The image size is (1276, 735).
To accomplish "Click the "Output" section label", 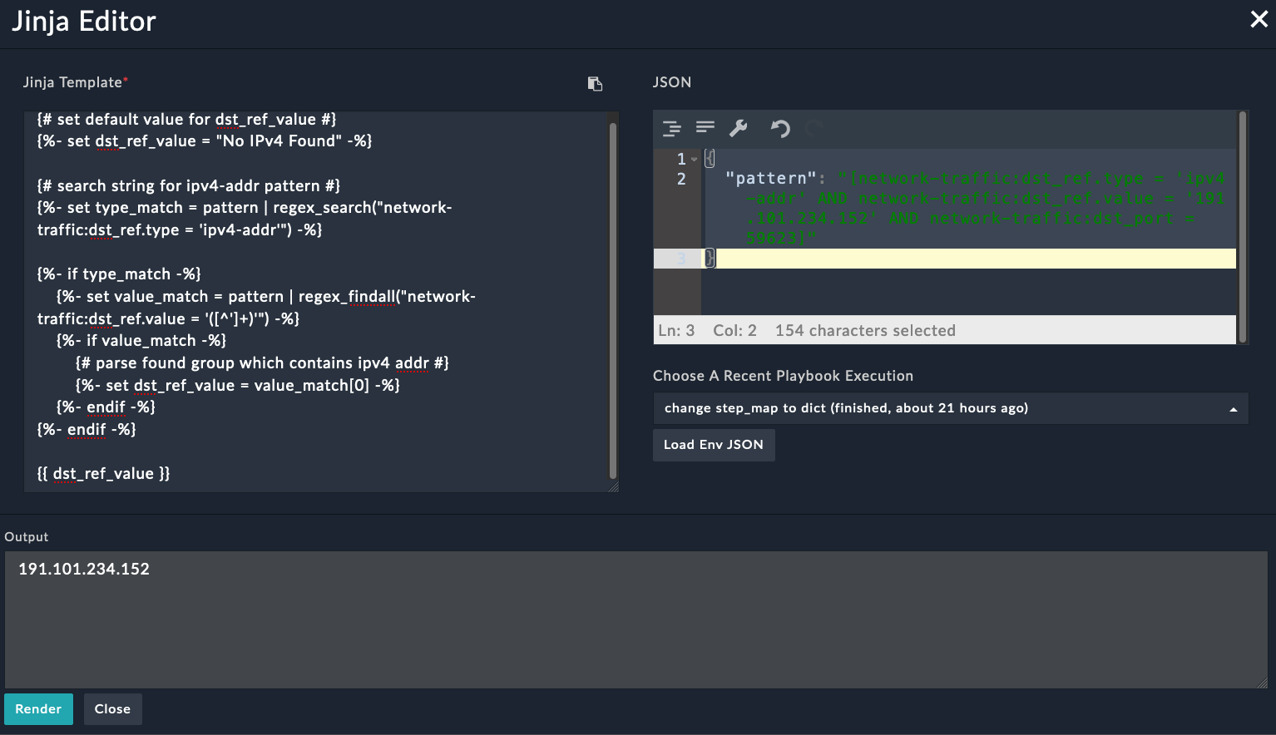I will pyautogui.click(x=27, y=537).
